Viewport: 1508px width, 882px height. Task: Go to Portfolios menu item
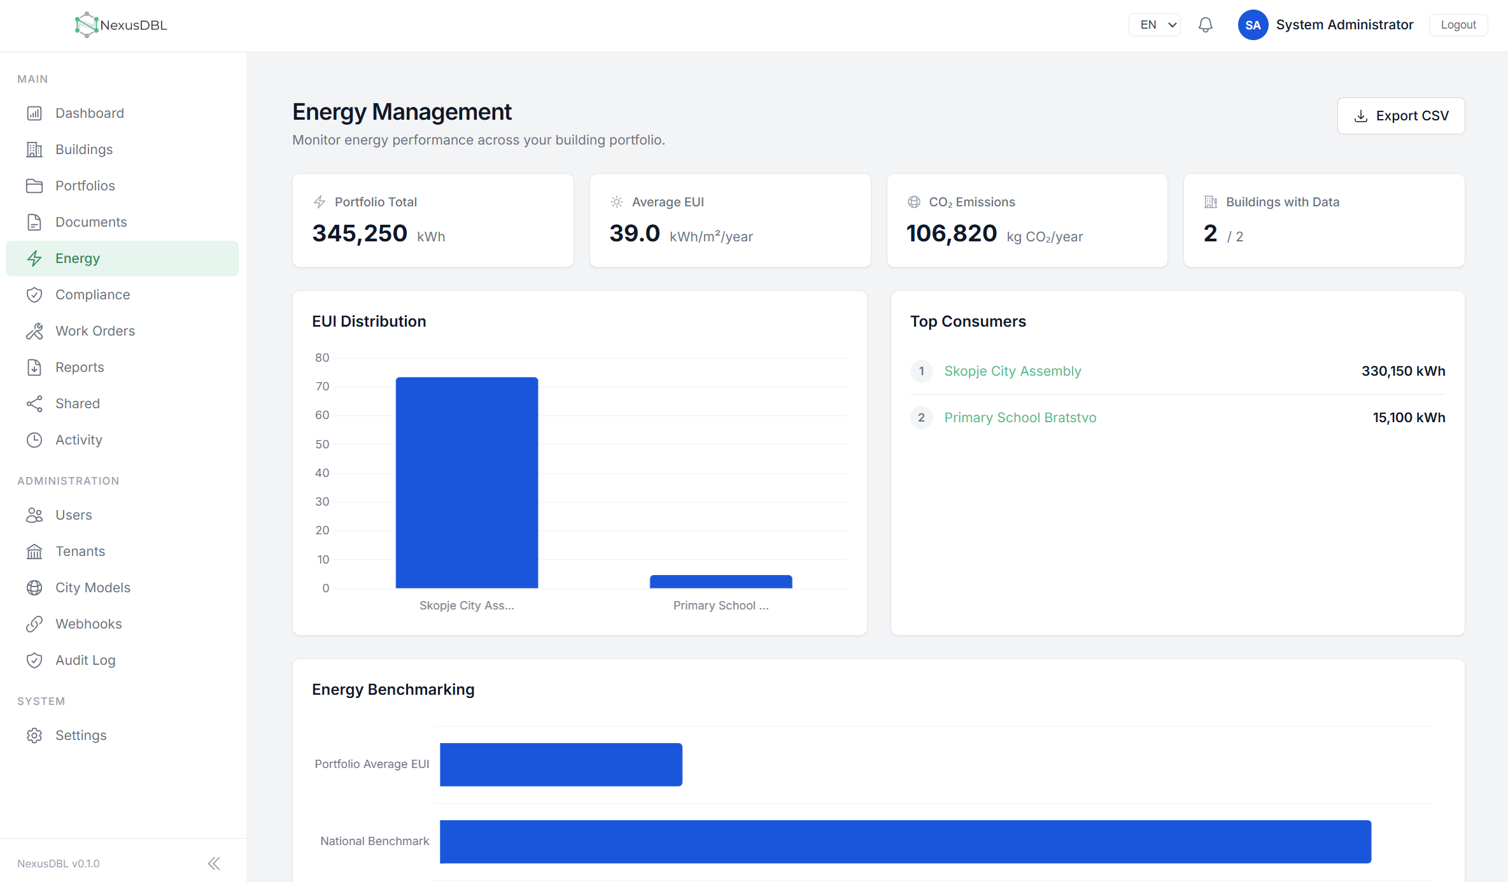pyautogui.click(x=122, y=186)
